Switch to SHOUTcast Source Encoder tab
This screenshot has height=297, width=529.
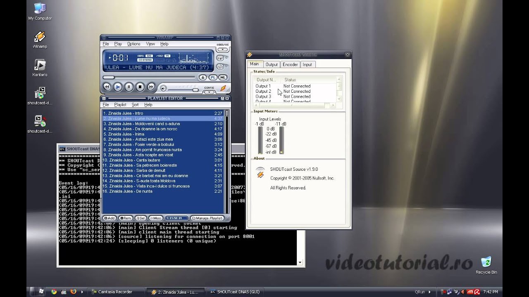(x=290, y=64)
